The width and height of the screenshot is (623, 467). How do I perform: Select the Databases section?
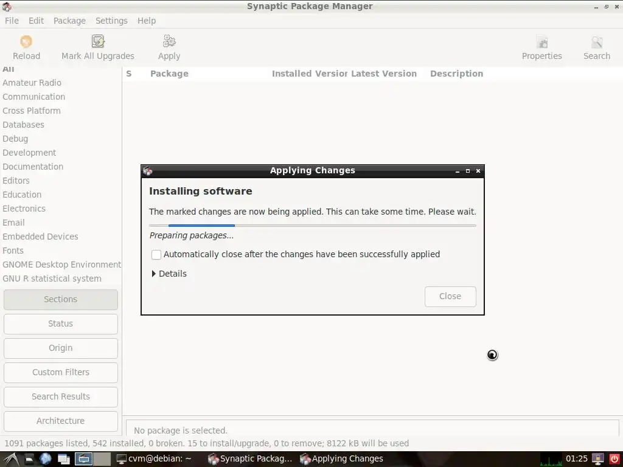[23, 125]
